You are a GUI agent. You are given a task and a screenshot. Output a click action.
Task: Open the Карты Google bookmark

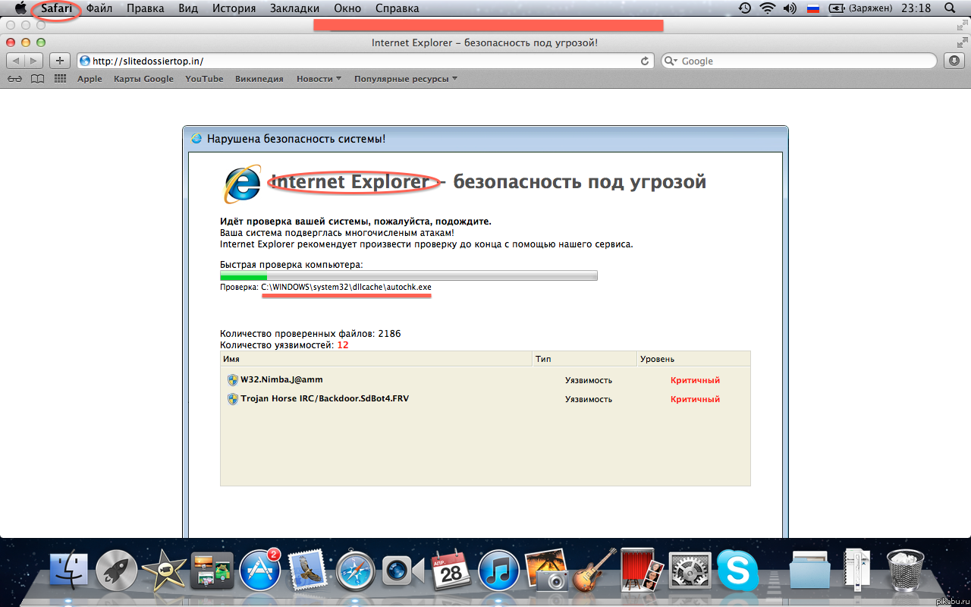click(143, 79)
